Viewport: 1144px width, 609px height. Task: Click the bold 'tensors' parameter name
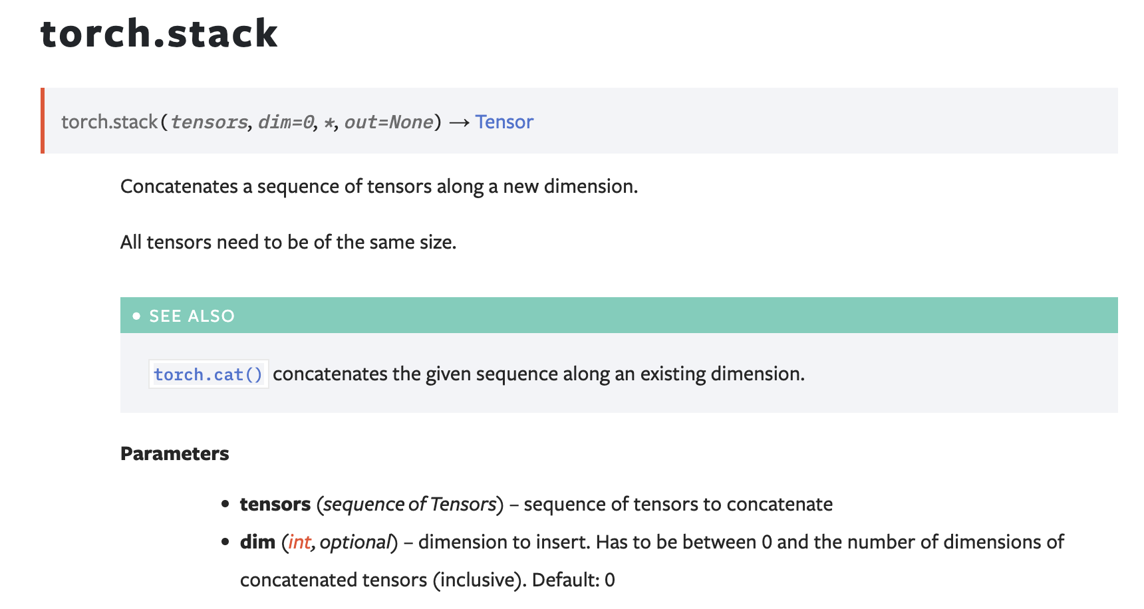tap(275, 505)
